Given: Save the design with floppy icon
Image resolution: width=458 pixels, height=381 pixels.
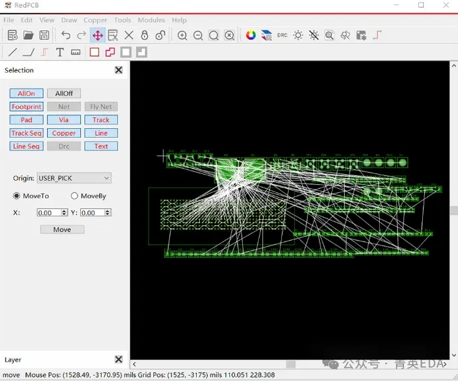Looking at the screenshot, I should 44,35.
